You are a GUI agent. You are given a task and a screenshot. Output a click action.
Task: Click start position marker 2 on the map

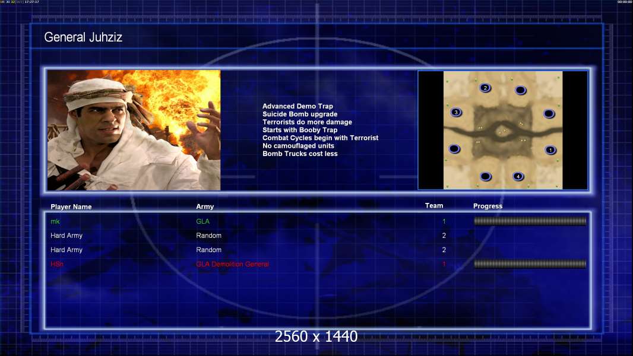point(485,87)
